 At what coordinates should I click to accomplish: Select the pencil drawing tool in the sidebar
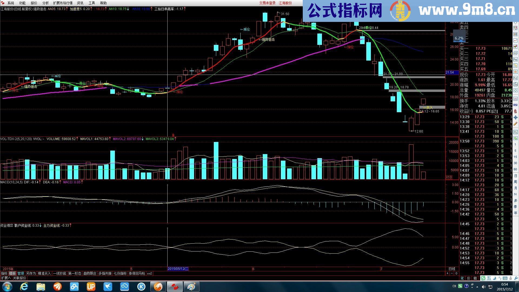515,124
